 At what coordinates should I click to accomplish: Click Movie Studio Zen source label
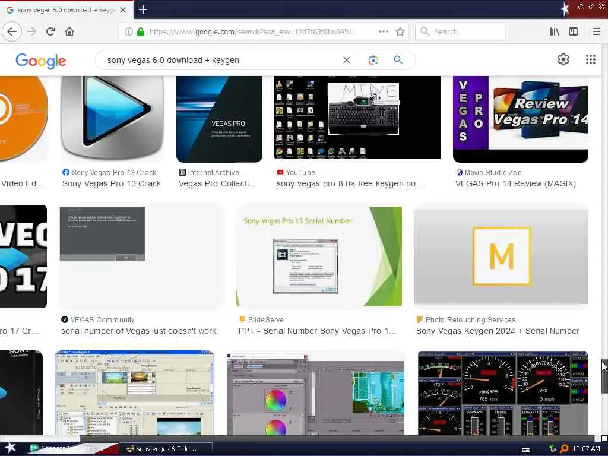point(493,173)
